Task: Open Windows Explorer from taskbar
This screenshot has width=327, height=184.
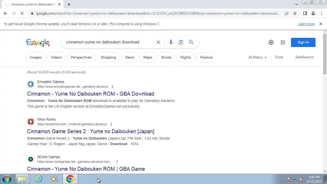Action: (22, 179)
